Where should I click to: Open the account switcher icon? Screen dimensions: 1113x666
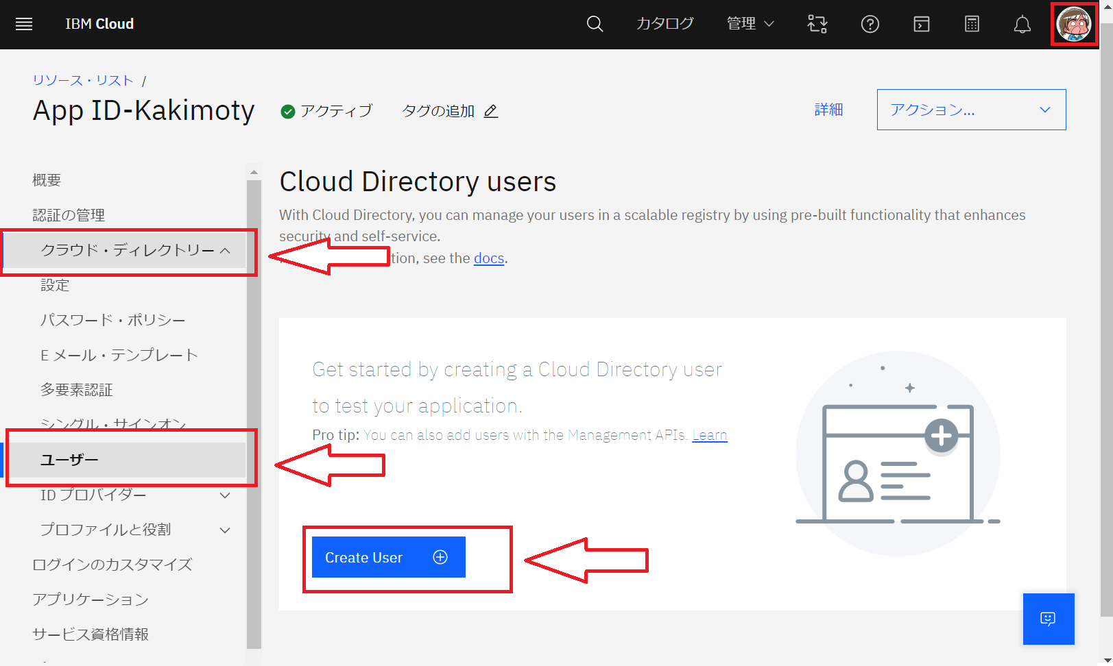click(x=817, y=24)
